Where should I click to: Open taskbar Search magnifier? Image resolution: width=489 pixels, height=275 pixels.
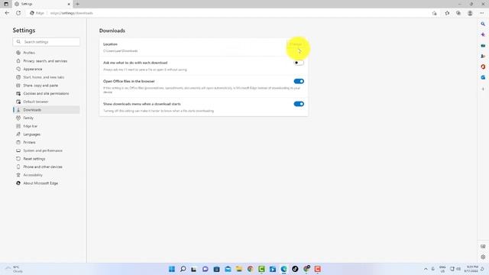[x=183, y=269]
